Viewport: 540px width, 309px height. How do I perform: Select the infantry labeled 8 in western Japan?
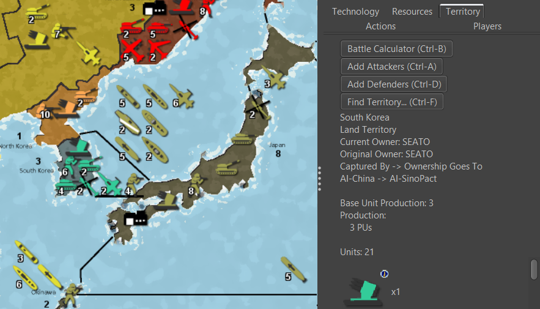[198, 182]
